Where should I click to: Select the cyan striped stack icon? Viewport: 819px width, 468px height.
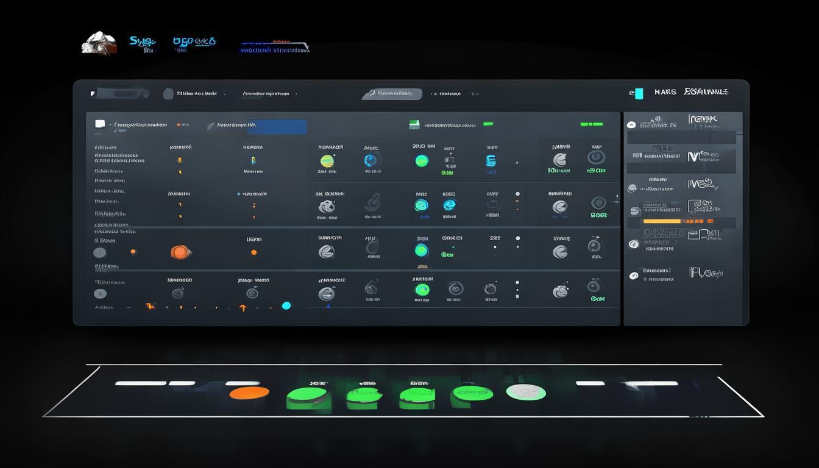coord(491,161)
